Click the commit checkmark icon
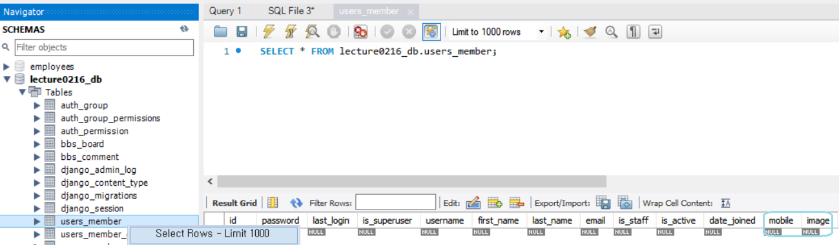 pyautogui.click(x=388, y=32)
